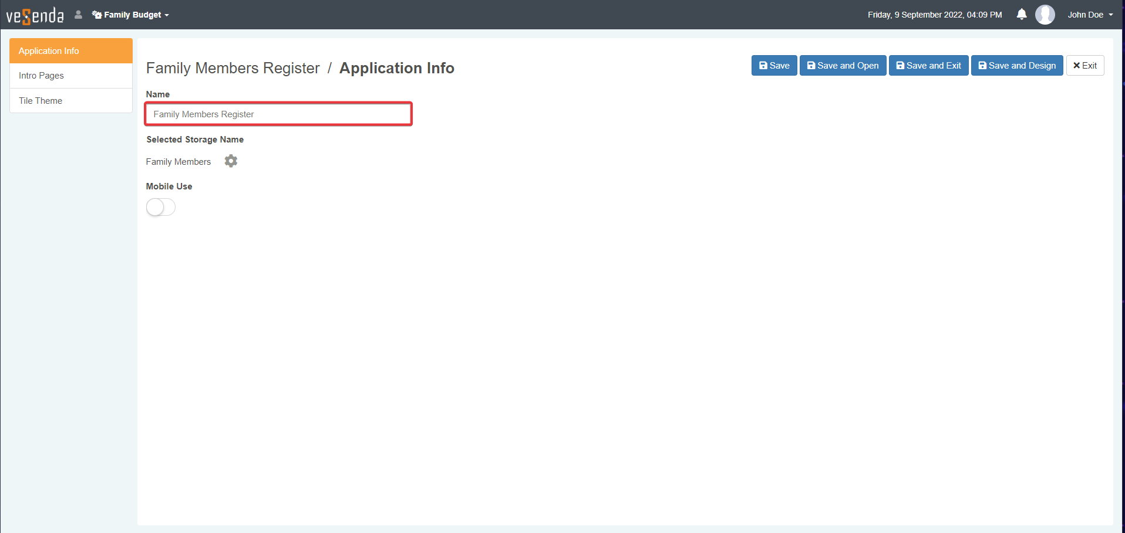Image resolution: width=1125 pixels, height=533 pixels.
Task: Open storage settings via the gear icon
Action: click(x=231, y=161)
